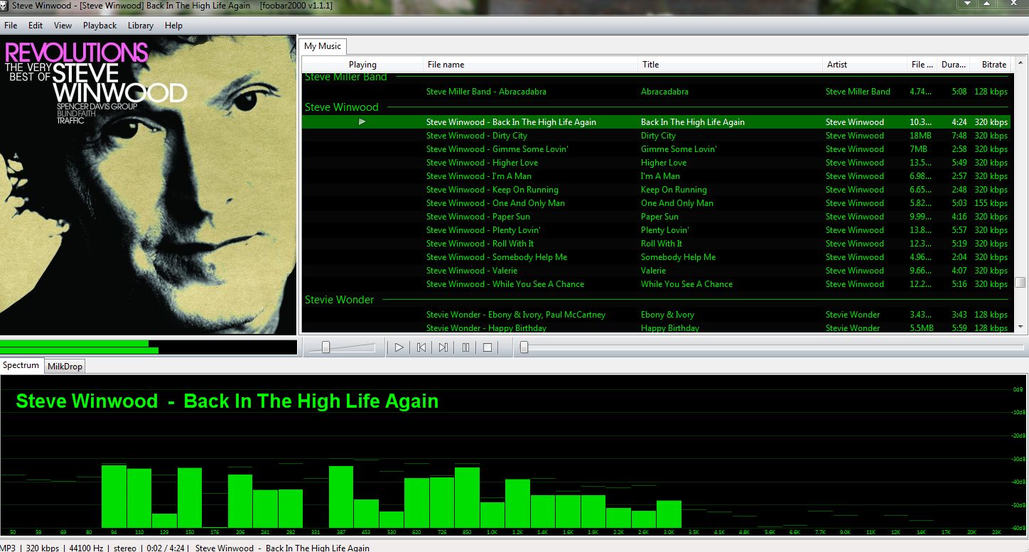Click the 5:57 duration of Plenty Lovin'
Viewport: 1029px width, 552px height.
pyautogui.click(x=959, y=230)
